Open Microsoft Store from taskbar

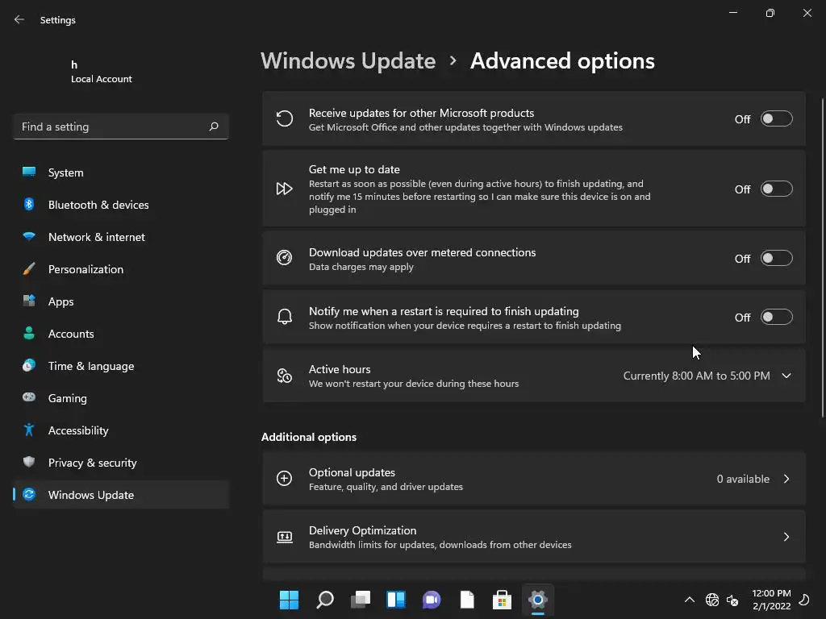[x=502, y=600]
